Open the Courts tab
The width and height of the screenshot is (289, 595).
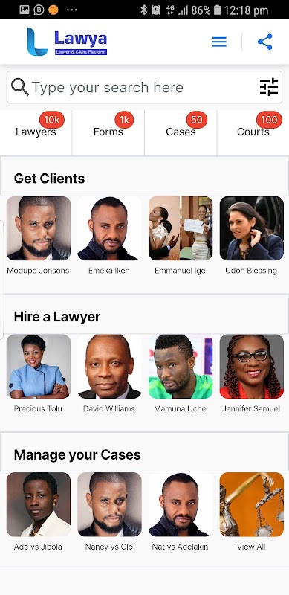click(253, 132)
